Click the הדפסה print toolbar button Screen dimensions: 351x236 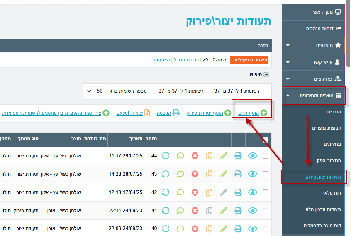pos(168,113)
